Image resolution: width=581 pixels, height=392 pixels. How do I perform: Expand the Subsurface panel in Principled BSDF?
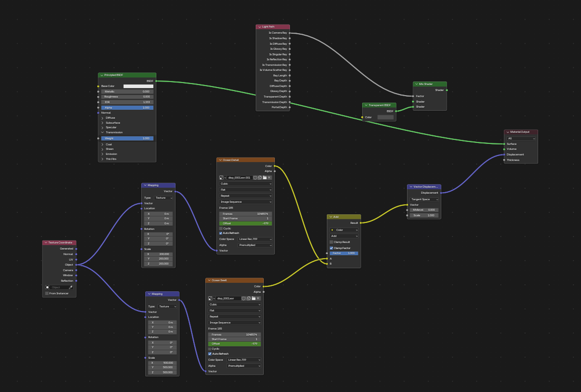103,123
